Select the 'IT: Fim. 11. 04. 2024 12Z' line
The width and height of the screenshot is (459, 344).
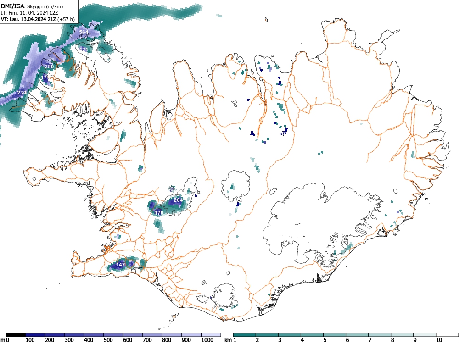click(29, 13)
